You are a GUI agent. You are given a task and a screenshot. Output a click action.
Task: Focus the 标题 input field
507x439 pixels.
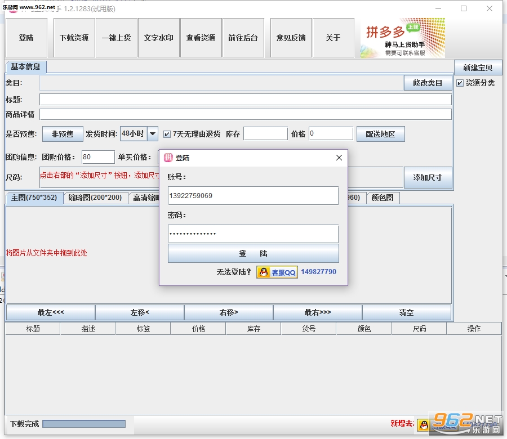[x=246, y=100]
